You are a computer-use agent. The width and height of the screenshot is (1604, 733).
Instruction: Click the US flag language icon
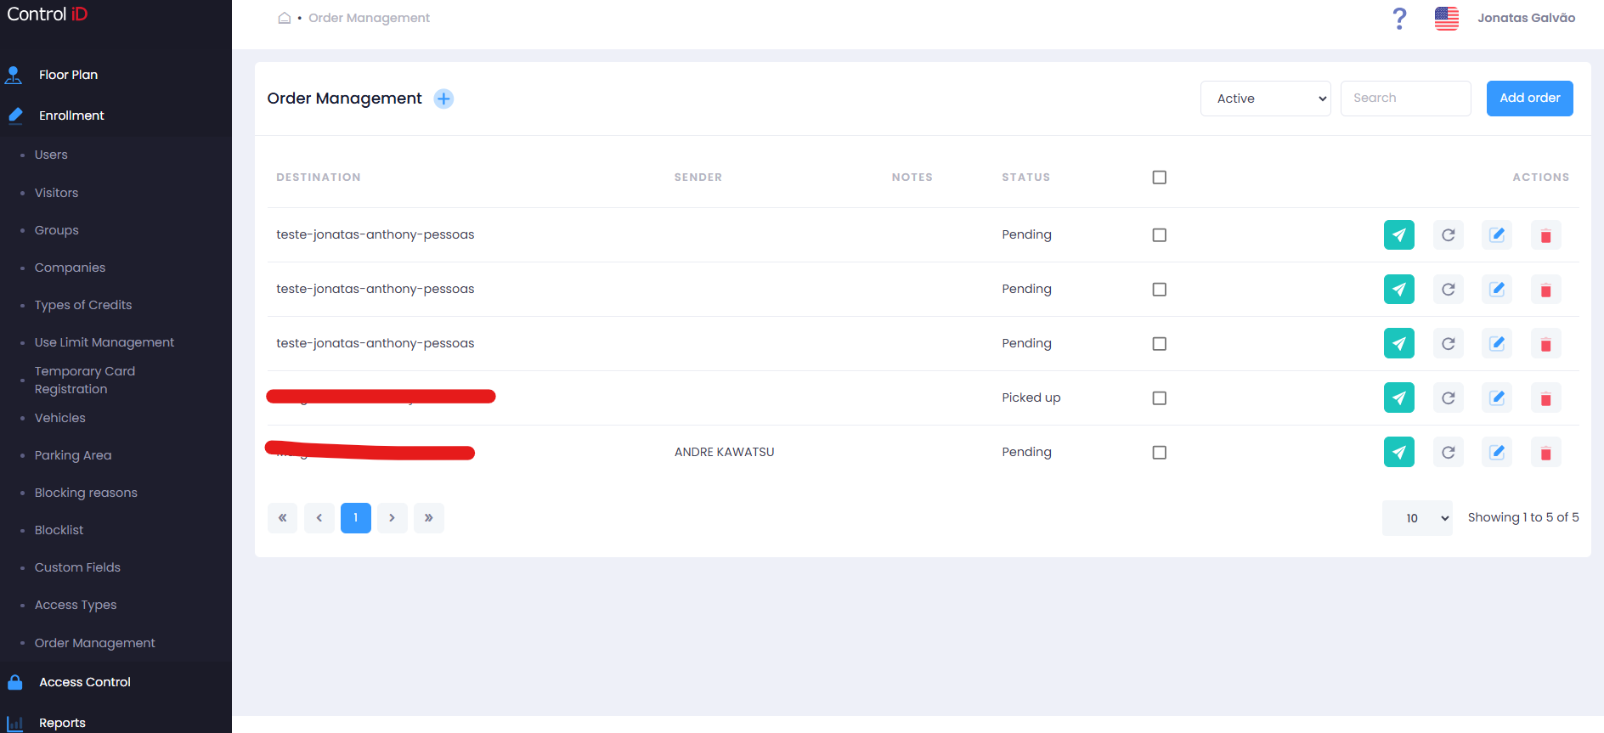click(1446, 18)
